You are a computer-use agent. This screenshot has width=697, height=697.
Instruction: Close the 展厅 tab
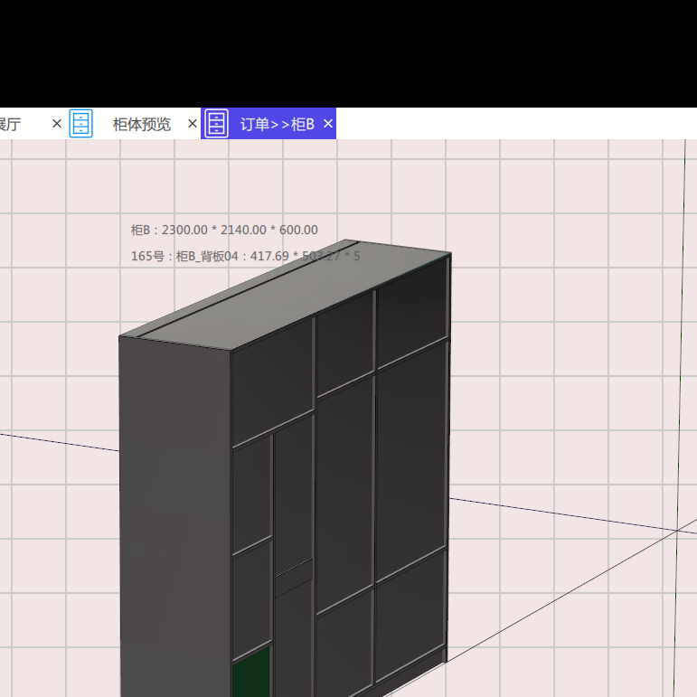56,124
